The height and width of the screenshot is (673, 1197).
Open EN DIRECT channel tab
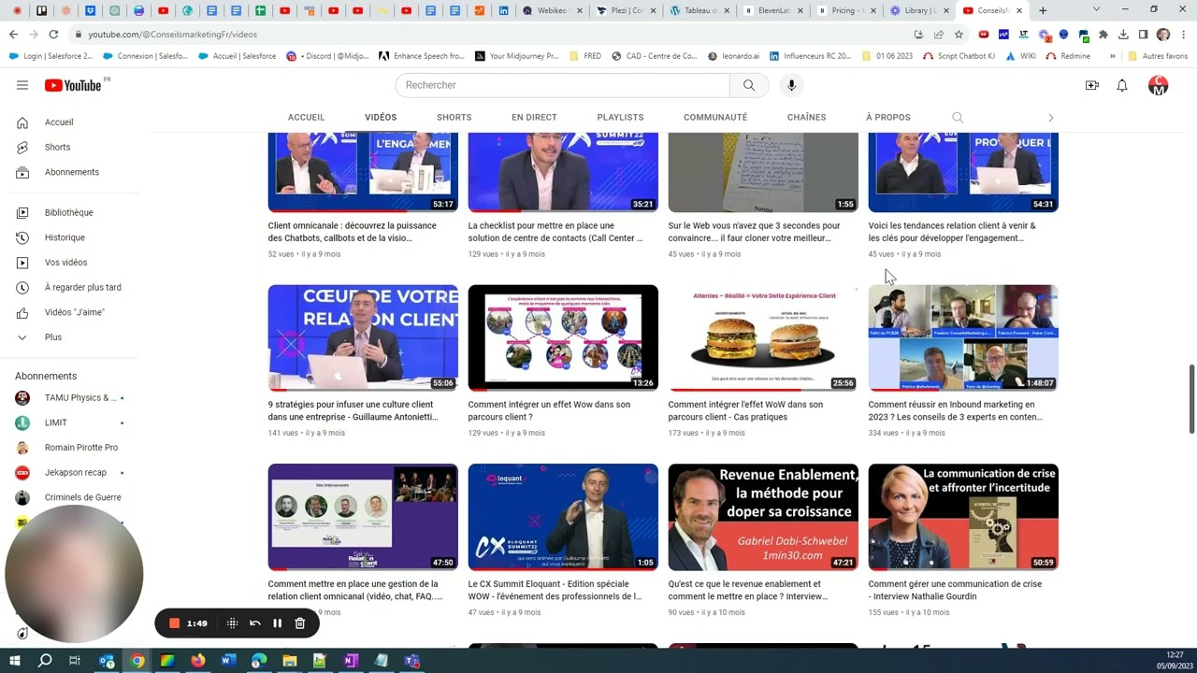(x=534, y=118)
